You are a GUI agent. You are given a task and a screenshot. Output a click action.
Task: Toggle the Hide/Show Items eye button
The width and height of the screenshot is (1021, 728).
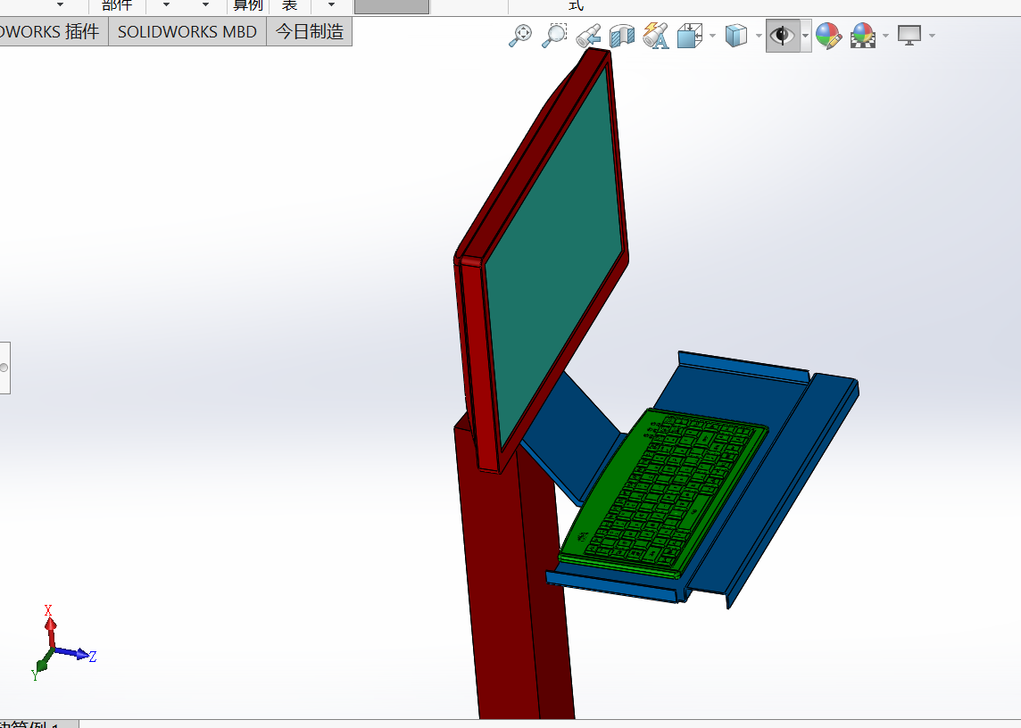point(782,35)
